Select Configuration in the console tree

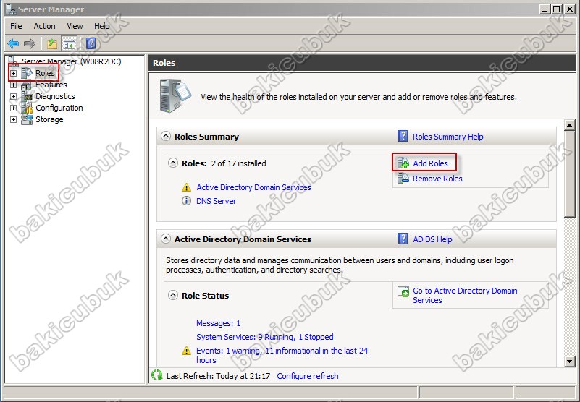point(59,108)
